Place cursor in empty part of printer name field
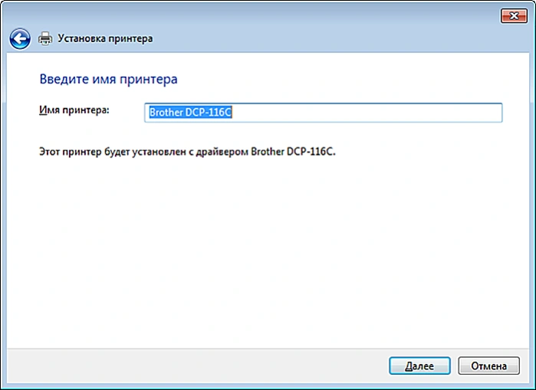The width and height of the screenshot is (536, 390). [x=366, y=113]
